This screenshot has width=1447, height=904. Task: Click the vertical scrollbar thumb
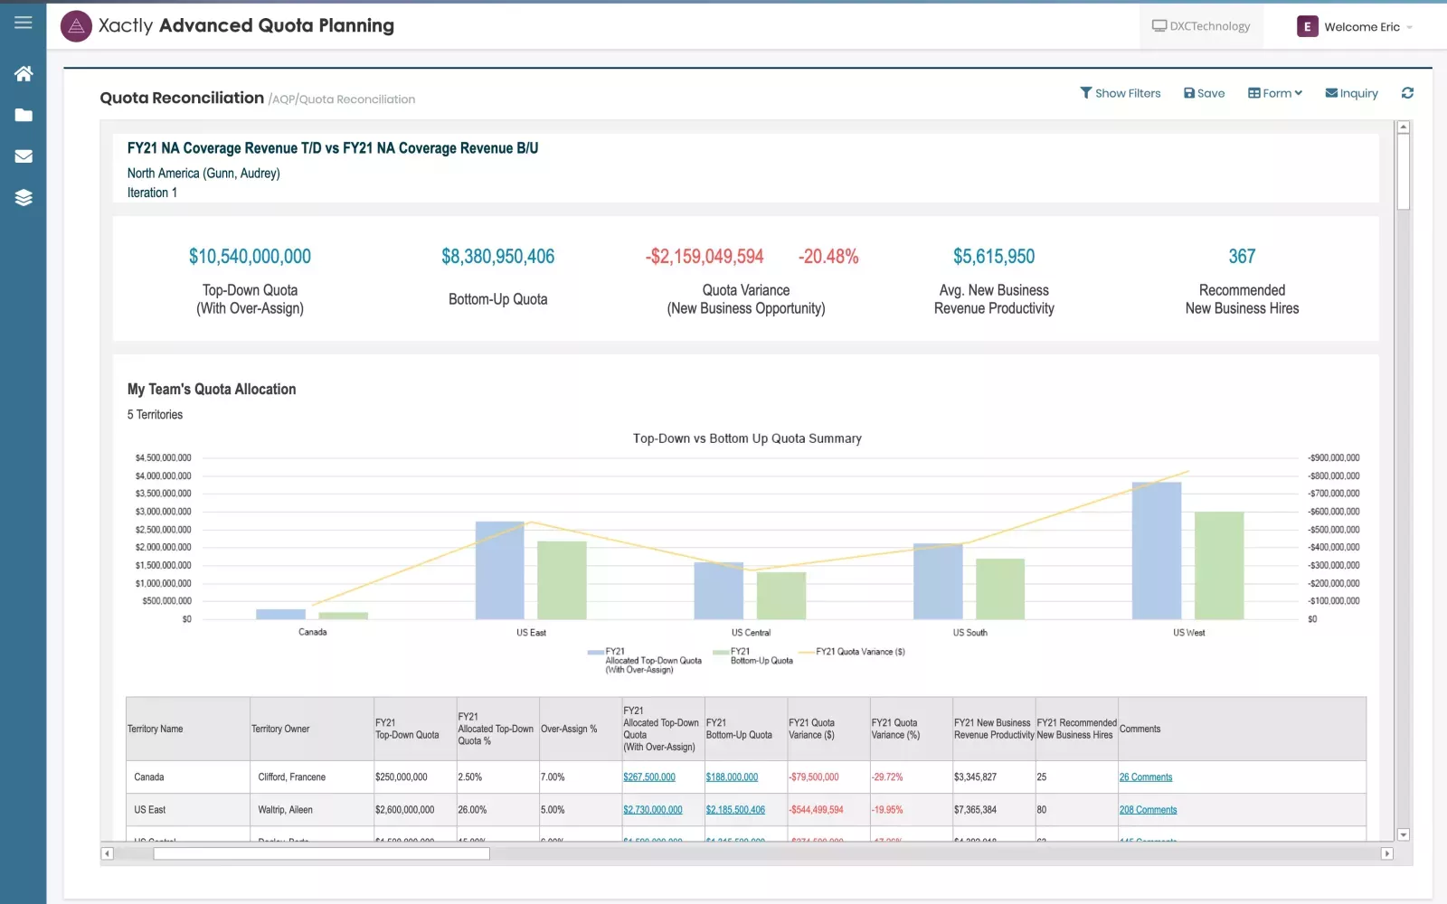1404,172
